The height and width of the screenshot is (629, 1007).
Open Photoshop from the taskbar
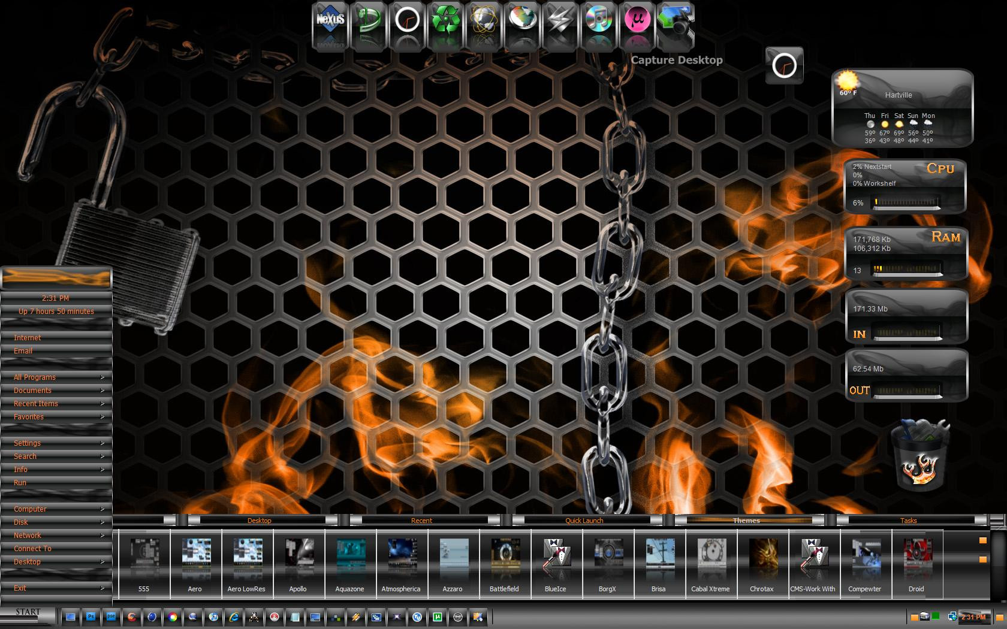[x=91, y=616]
